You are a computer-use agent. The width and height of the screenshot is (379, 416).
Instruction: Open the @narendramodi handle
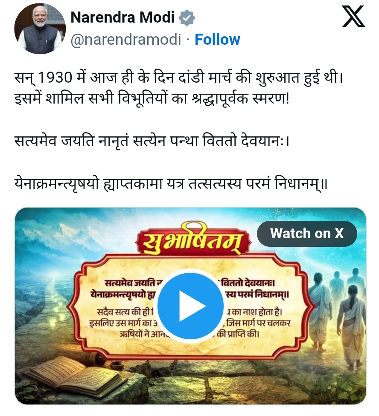(x=126, y=40)
